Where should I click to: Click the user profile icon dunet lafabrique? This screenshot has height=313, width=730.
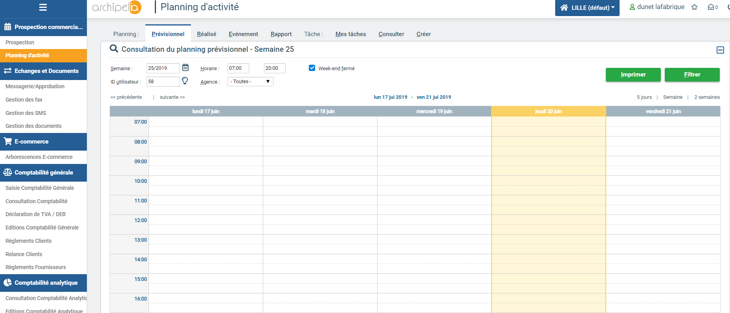(632, 7)
